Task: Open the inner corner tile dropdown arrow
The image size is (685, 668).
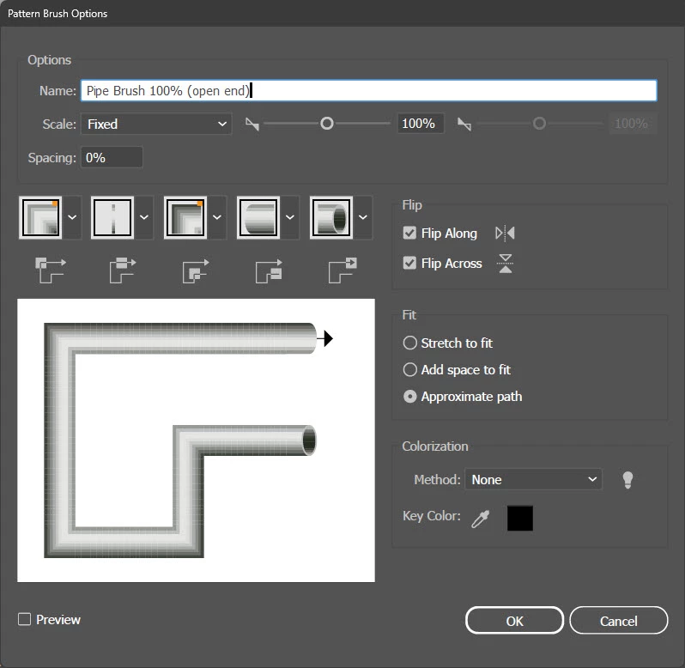Action: pyautogui.click(x=216, y=217)
